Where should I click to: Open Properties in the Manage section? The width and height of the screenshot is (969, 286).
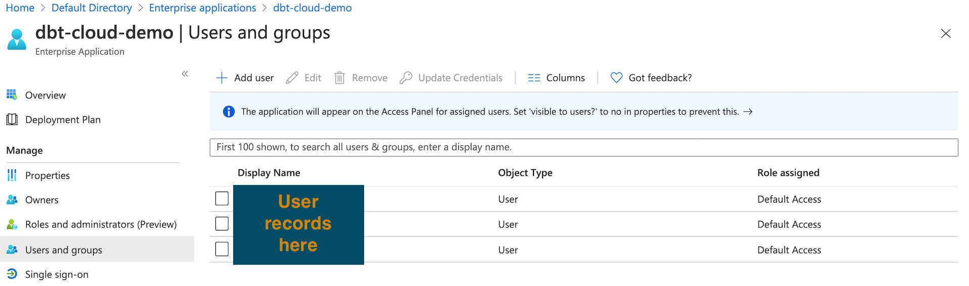point(48,175)
